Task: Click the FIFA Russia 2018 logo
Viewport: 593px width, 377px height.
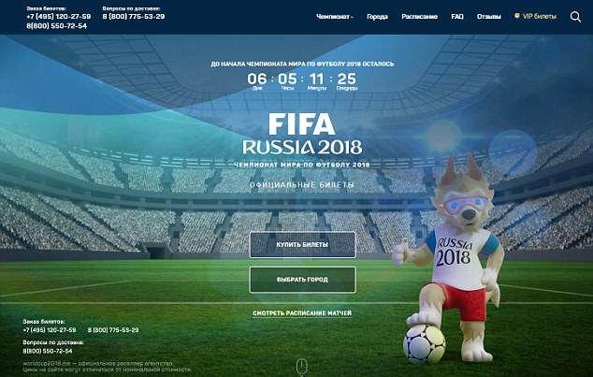Action: 302,135
